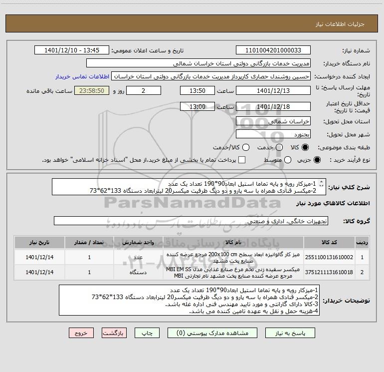Click the جزئیات اطلاعات نیاز header title

340,24
